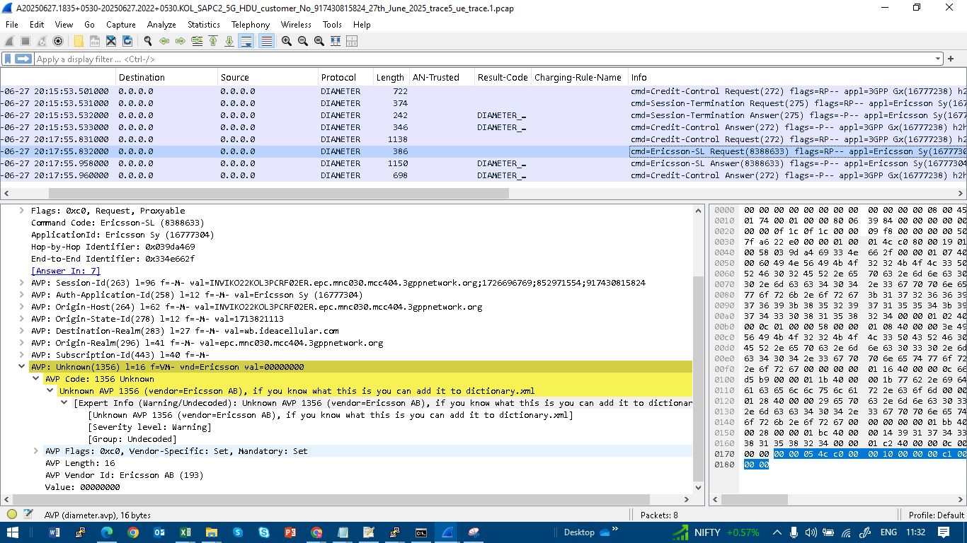Image resolution: width=967 pixels, height=543 pixels.
Task: Click the Answer In: 7 link
Action: pyautogui.click(x=65, y=271)
